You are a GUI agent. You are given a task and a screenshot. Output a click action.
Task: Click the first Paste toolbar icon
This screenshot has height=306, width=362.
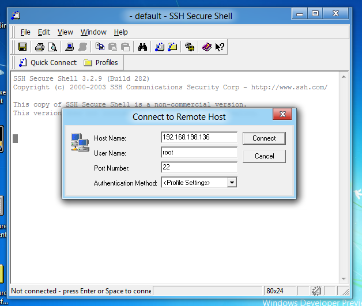(x=112, y=47)
